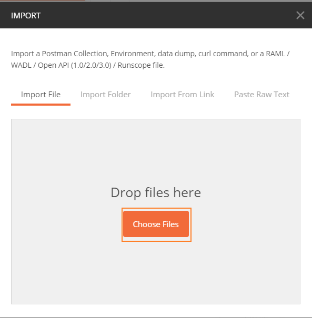Select the Paste Raw Text tab
This screenshot has height=318, width=312.
click(x=261, y=95)
